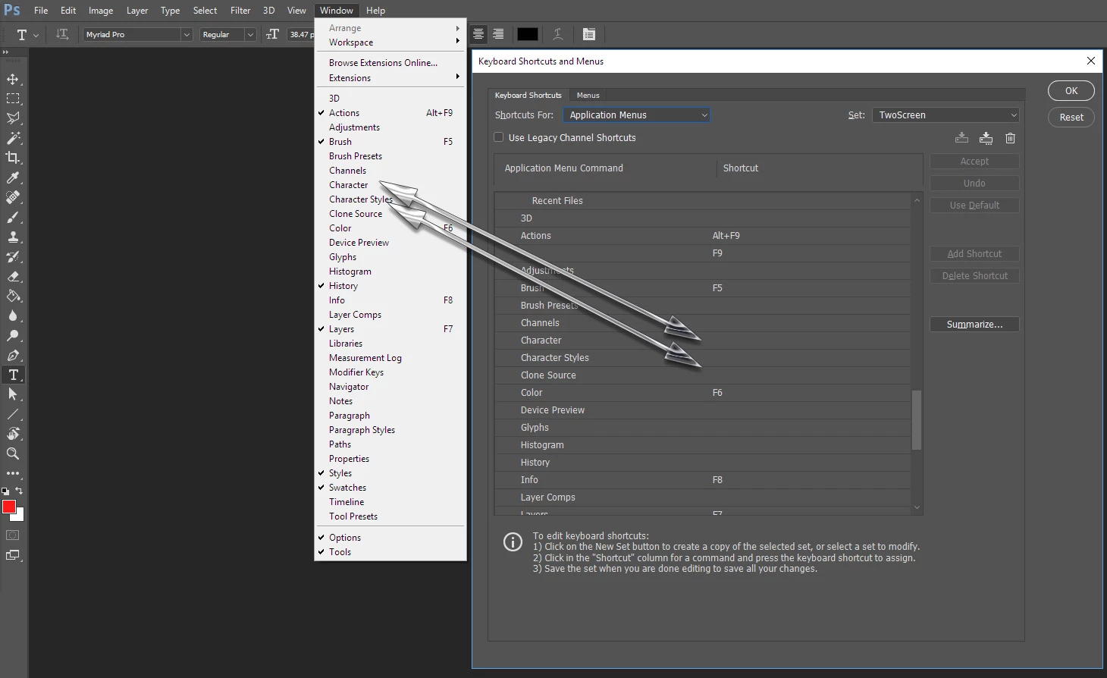This screenshot has width=1107, height=678.
Task: Select the Blur tool
Action: (13, 315)
